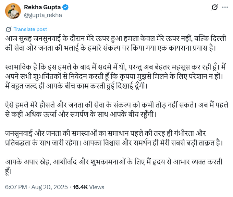233x197 pixels.
Task: Click the 16.4K view count number
Action: [x=81, y=187]
